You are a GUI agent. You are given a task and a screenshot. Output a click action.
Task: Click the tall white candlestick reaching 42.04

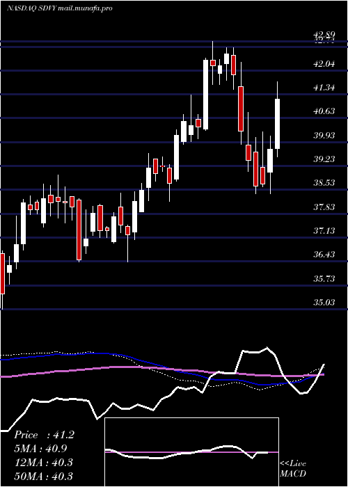point(206,95)
